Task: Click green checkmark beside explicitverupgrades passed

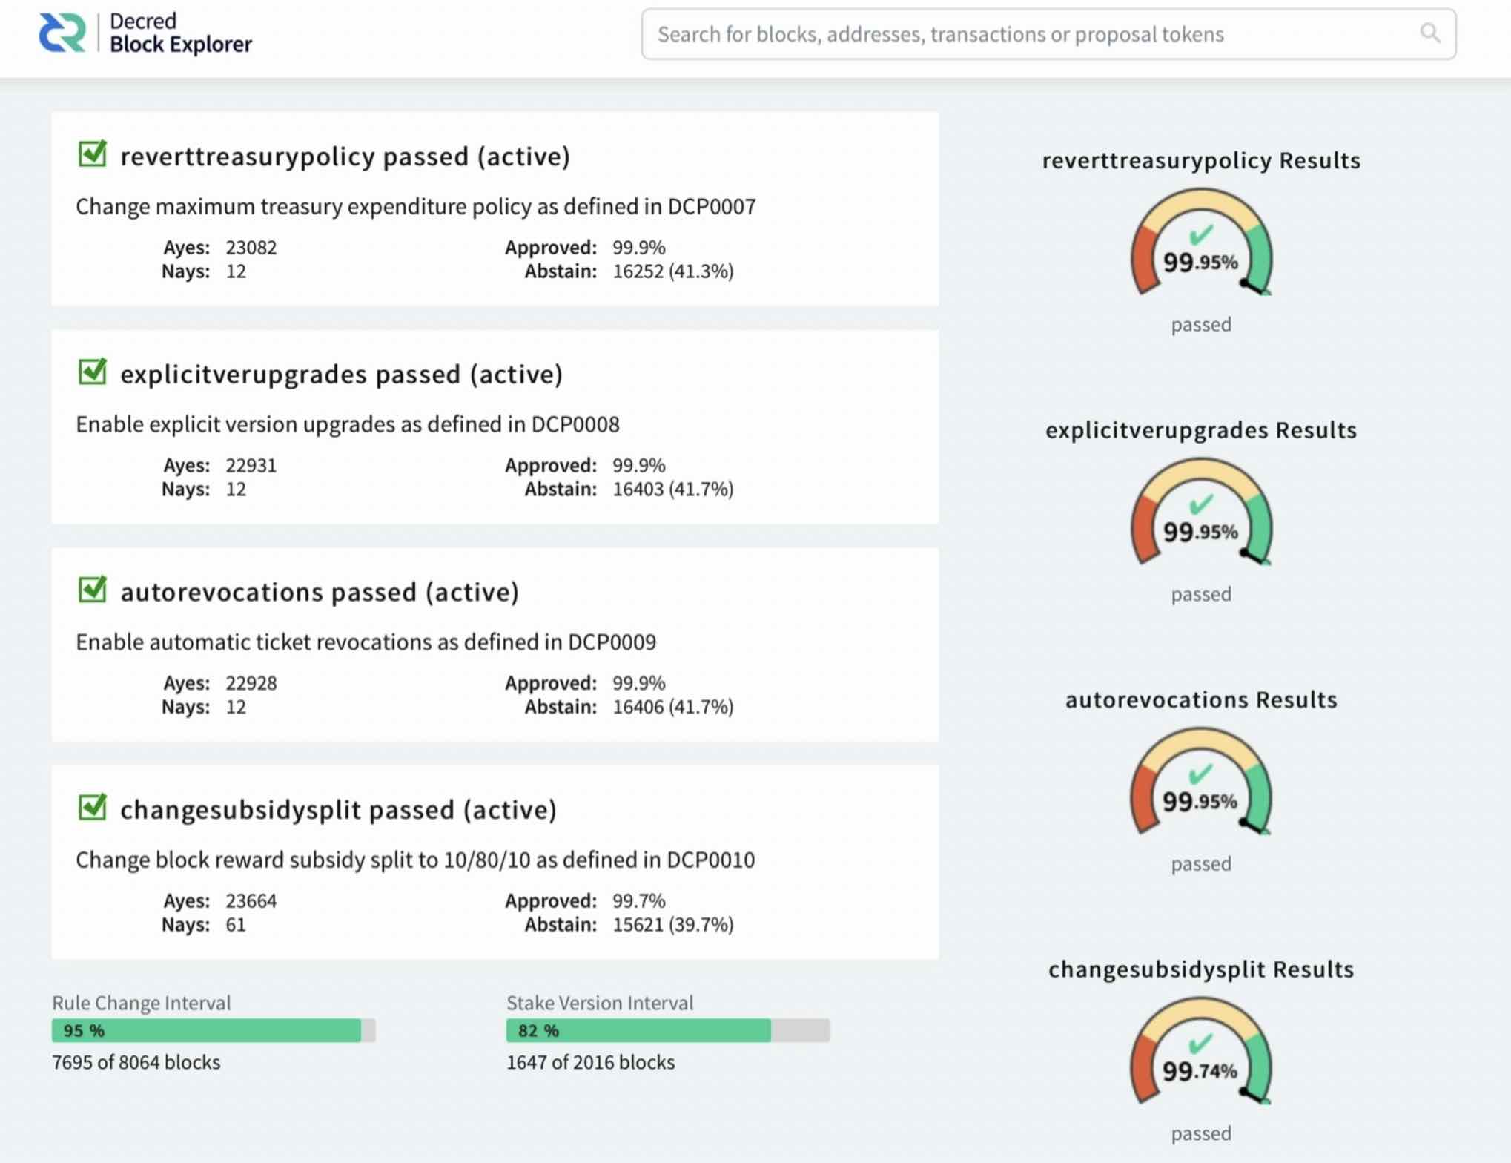Action: pyautogui.click(x=93, y=372)
